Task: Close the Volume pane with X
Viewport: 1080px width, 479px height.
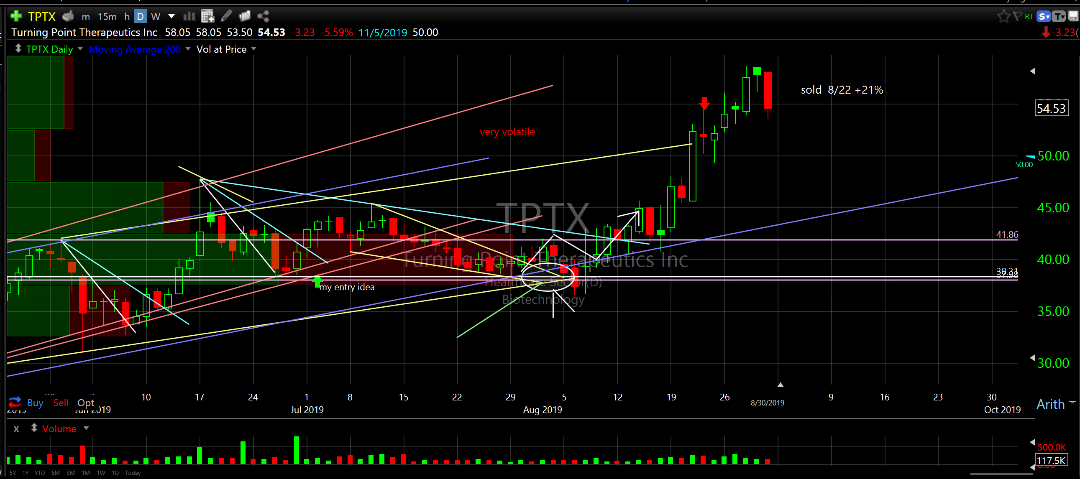Action: pos(16,429)
